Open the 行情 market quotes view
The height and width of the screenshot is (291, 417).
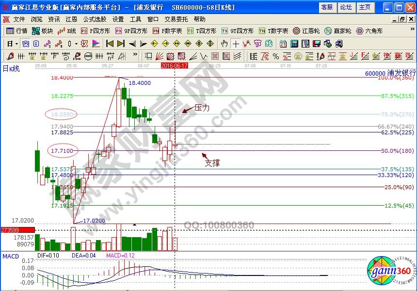(17, 31)
